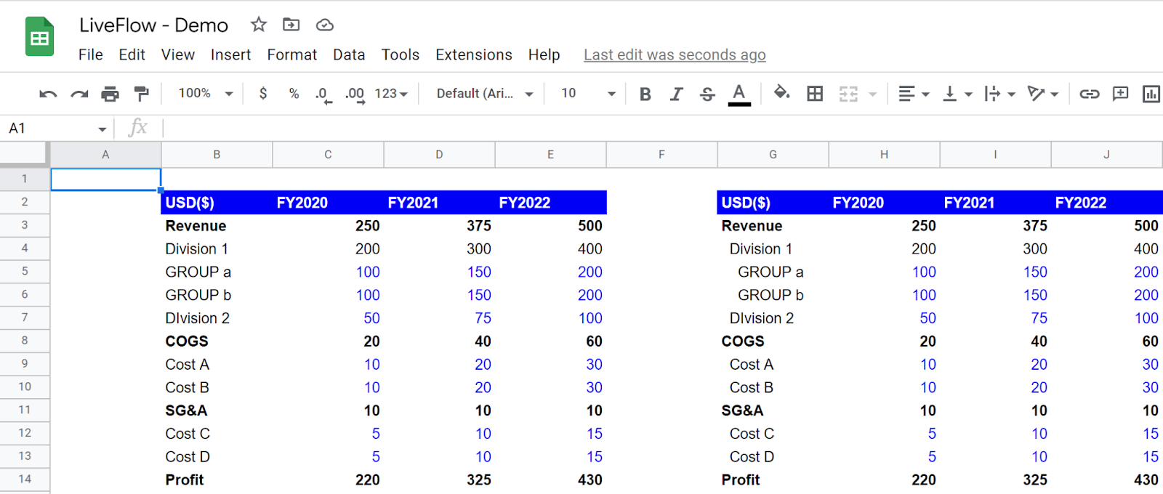Toggle italic formatting
Screen dimensions: 1163x494
676,94
